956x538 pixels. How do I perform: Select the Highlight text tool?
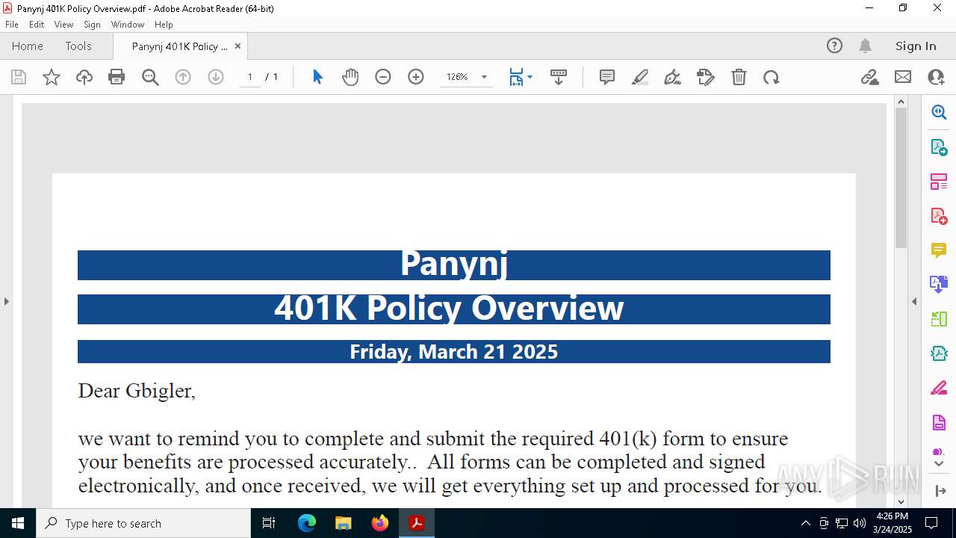[640, 77]
